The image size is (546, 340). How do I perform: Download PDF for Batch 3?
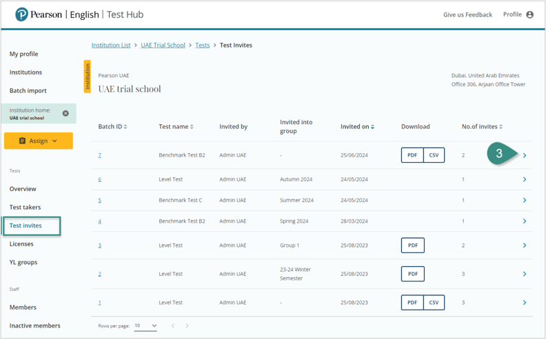click(412, 246)
